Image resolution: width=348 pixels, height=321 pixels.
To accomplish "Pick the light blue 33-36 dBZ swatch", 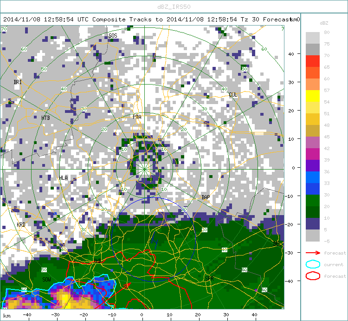I will point(312,177).
